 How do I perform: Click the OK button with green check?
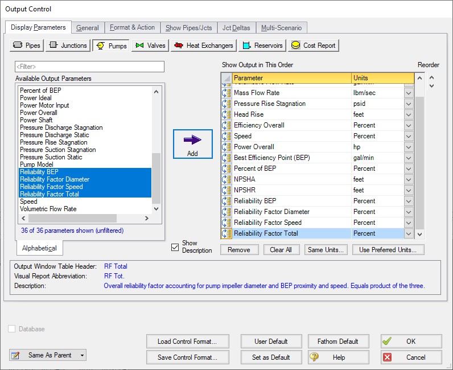(411, 342)
